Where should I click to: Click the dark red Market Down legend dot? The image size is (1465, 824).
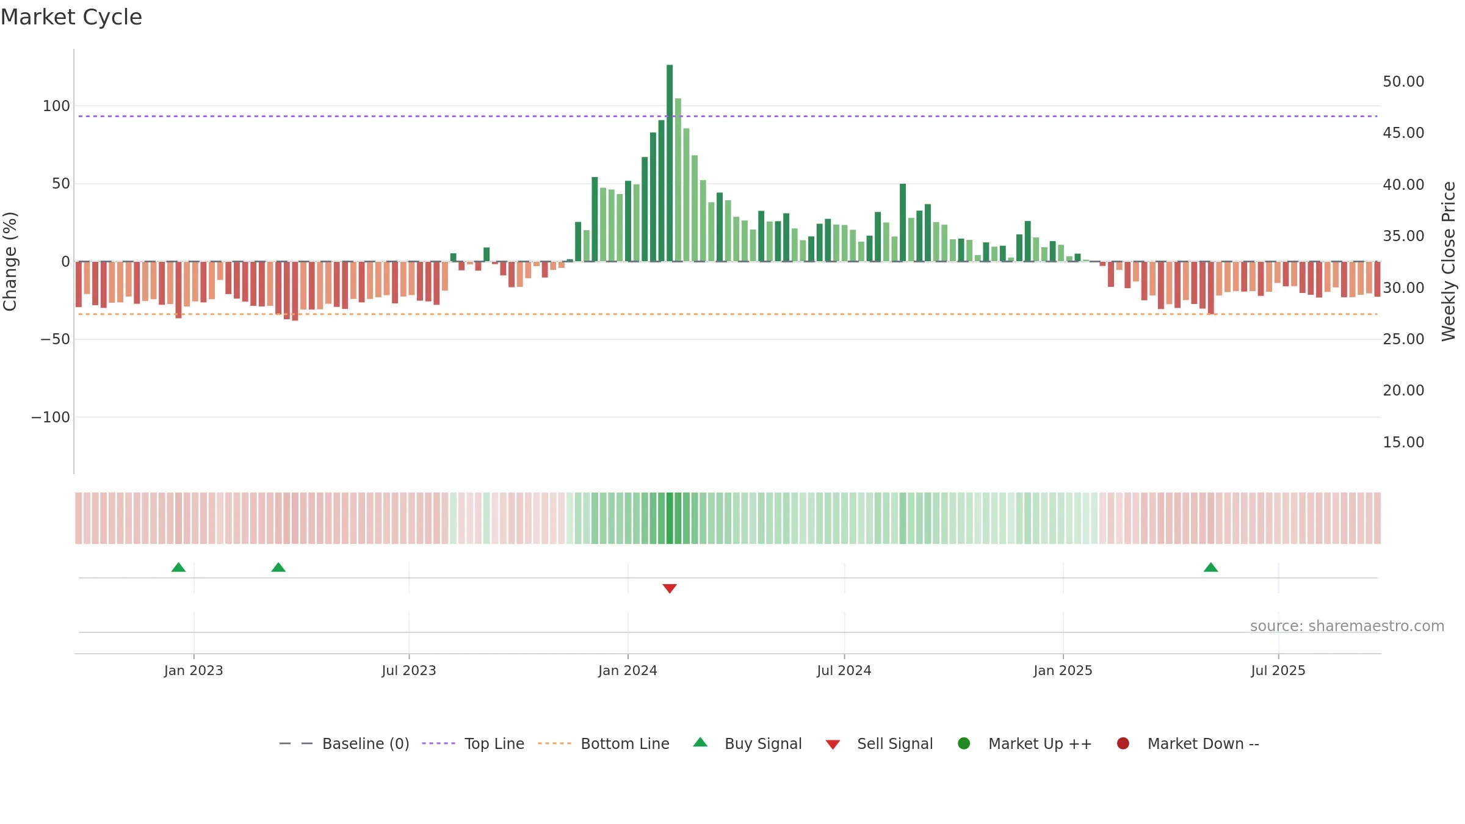coord(1123,743)
